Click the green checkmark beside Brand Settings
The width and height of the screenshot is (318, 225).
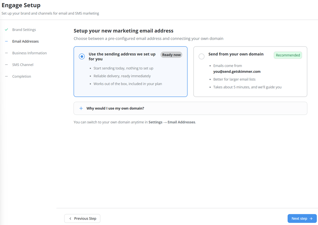pyautogui.click(x=7, y=30)
